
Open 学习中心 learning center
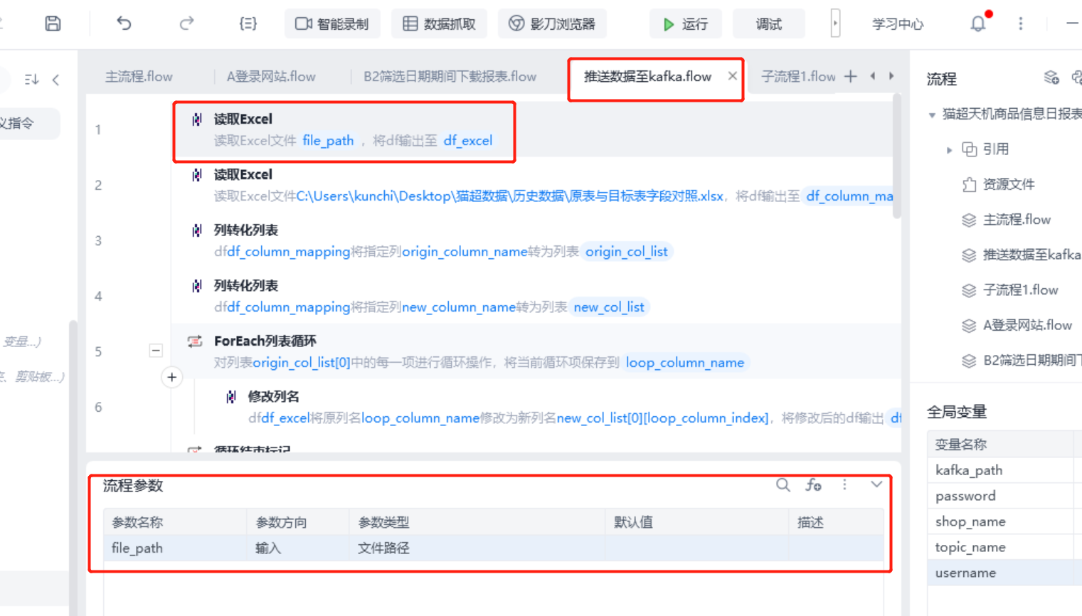898,24
